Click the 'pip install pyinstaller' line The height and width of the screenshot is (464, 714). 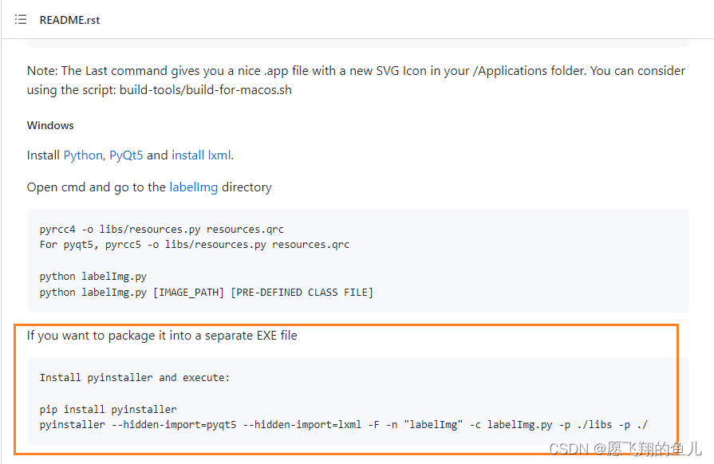(108, 410)
